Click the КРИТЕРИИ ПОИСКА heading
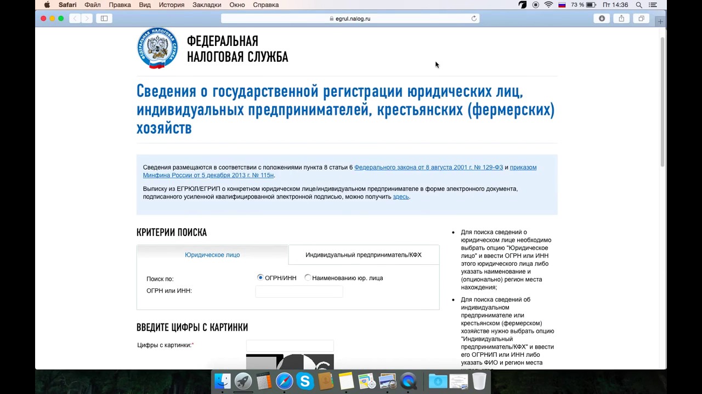Image resolution: width=702 pixels, height=394 pixels. [172, 233]
